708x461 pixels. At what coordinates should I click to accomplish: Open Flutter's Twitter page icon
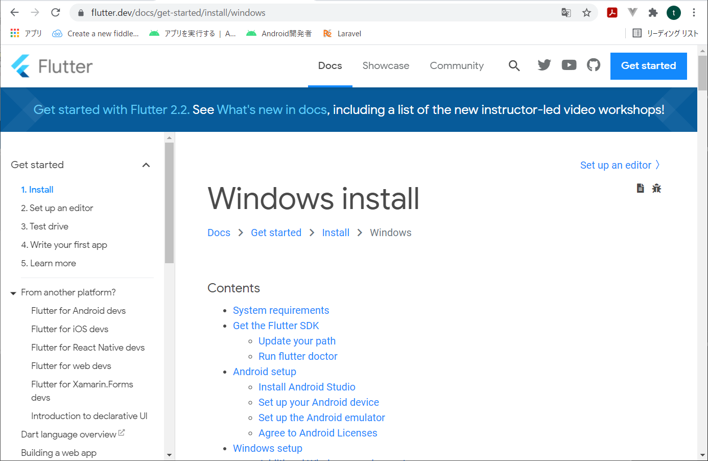tap(545, 65)
